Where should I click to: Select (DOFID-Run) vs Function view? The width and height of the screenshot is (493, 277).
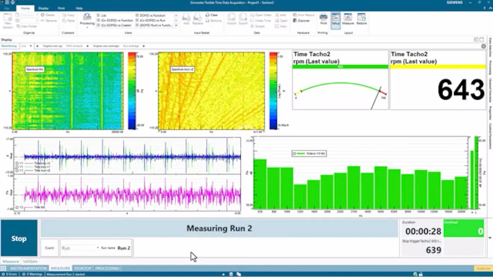pos(154,25)
